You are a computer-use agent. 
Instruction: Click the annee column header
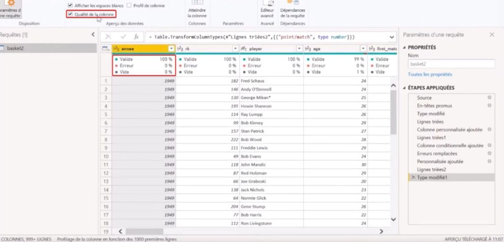(x=143, y=49)
